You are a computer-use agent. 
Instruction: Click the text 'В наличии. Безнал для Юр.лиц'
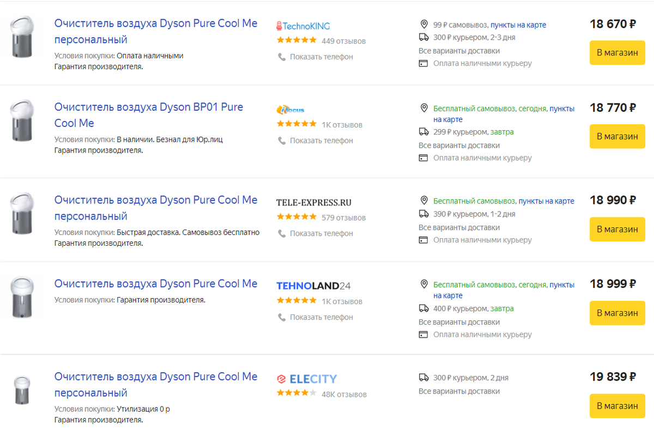pyautogui.click(x=169, y=140)
